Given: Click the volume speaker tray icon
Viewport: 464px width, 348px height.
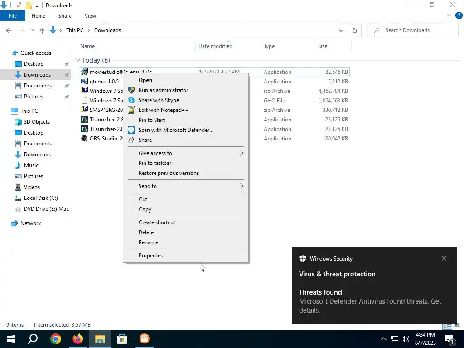Looking at the screenshot, I should [406, 339].
